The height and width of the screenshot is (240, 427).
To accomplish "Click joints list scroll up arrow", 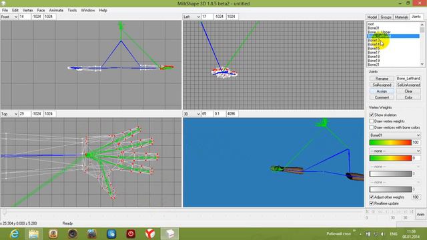I will (x=422, y=25).
